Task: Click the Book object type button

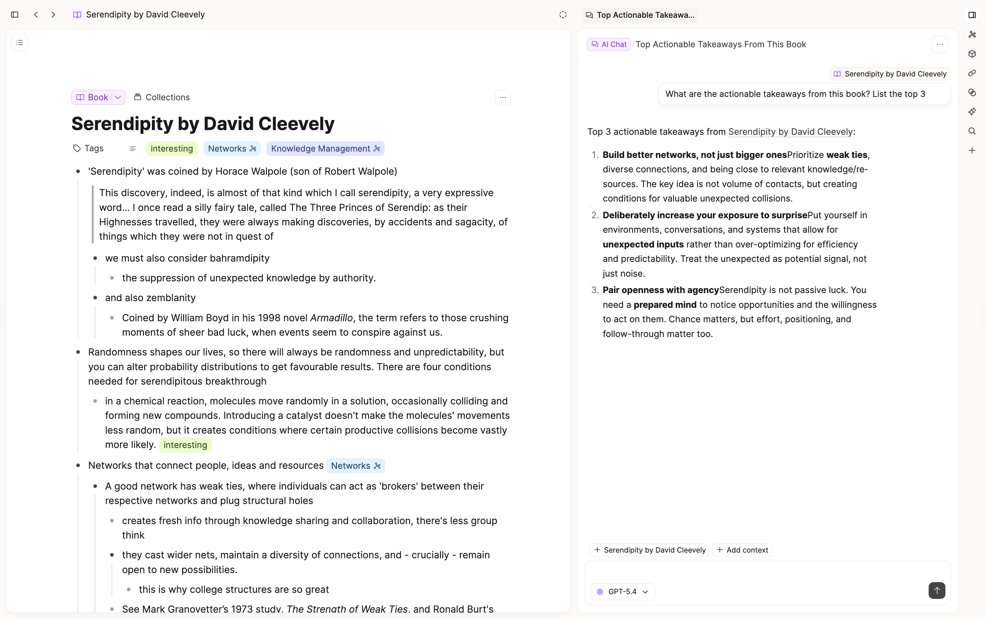Action: tap(92, 98)
